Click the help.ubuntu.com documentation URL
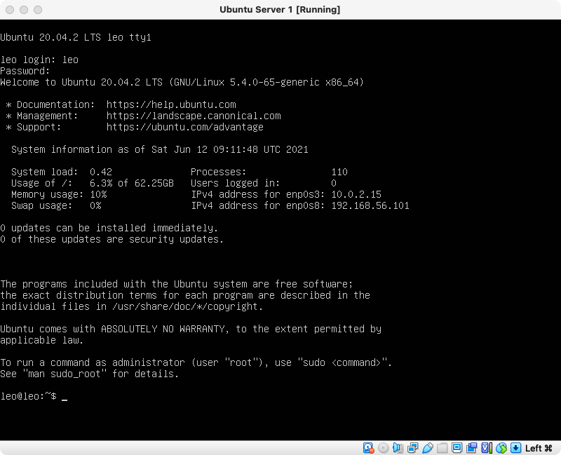 (x=171, y=104)
